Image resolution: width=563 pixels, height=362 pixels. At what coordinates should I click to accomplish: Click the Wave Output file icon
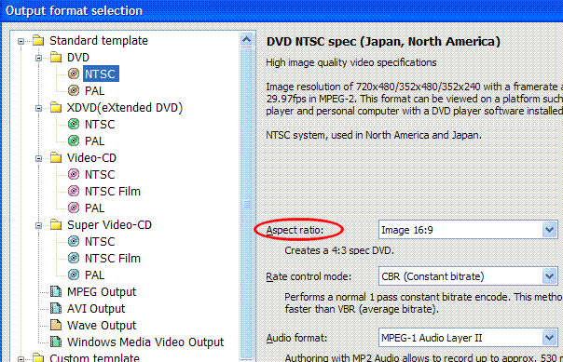click(x=56, y=325)
